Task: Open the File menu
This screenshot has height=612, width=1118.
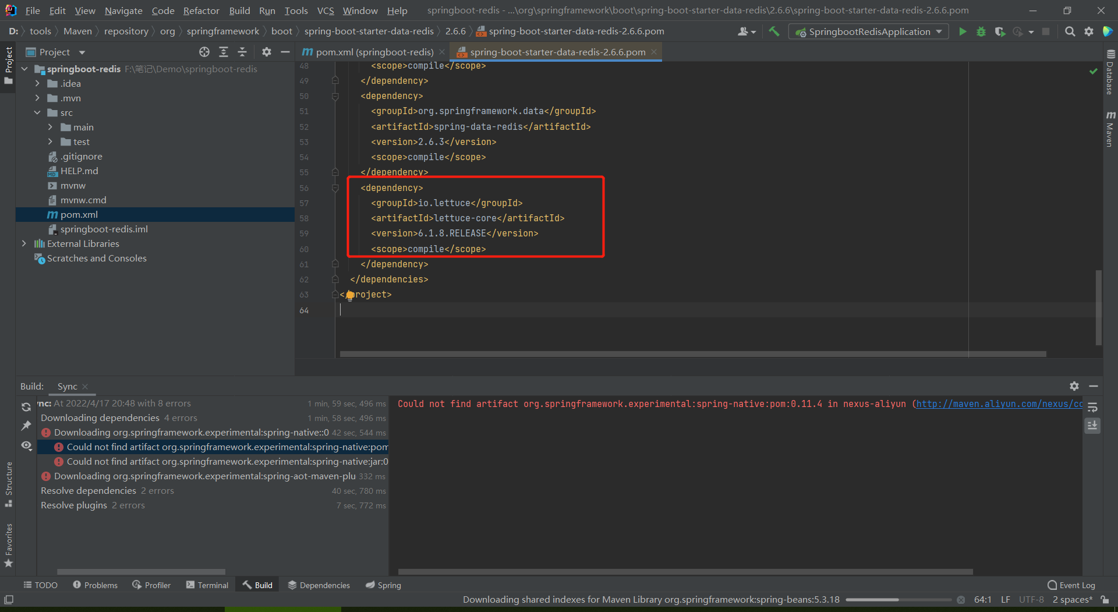Action: (x=33, y=10)
